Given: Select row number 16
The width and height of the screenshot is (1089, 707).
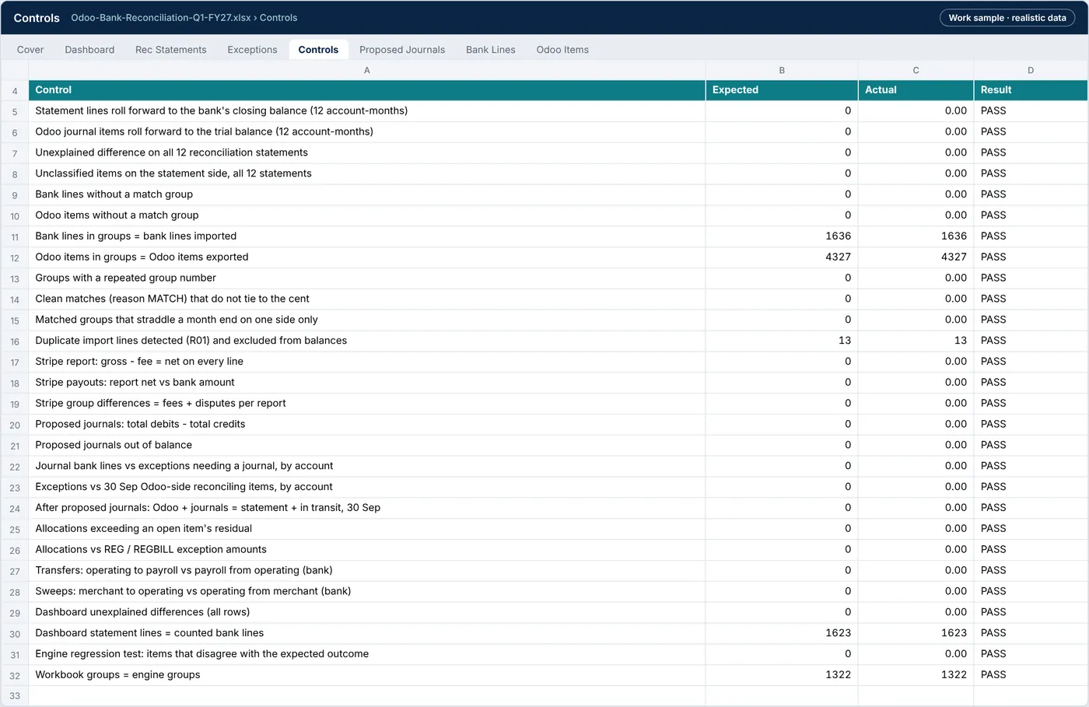Looking at the screenshot, I should pyautogui.click(x=15, y=341).
